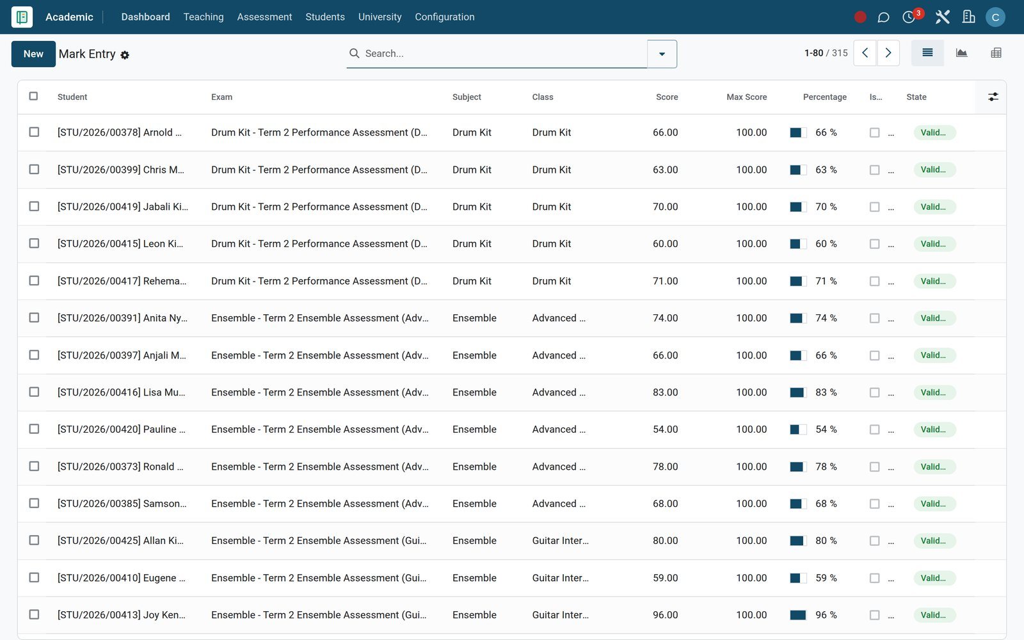Open the company switcher building icon
1024x640 pixels.
(x=968, y=17)
